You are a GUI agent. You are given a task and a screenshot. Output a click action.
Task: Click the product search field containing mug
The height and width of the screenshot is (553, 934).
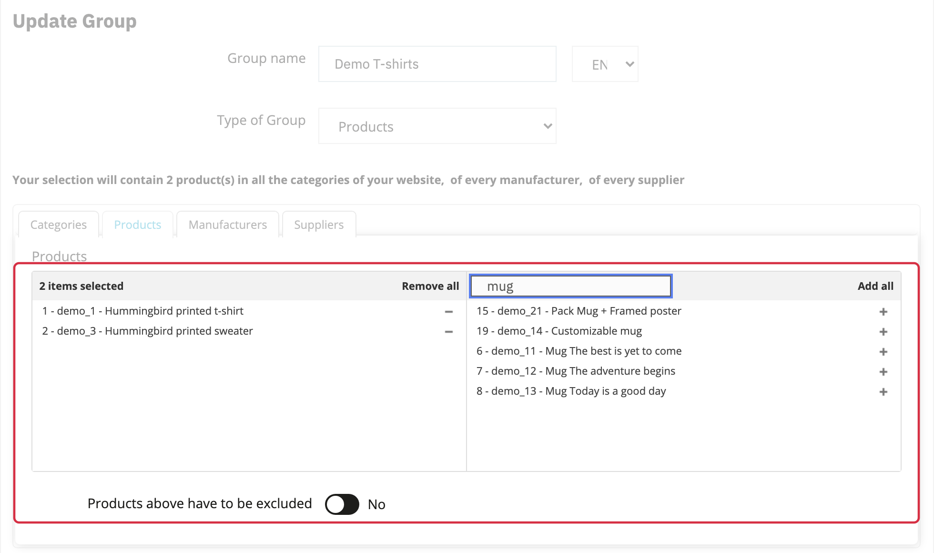click(571, 286)
